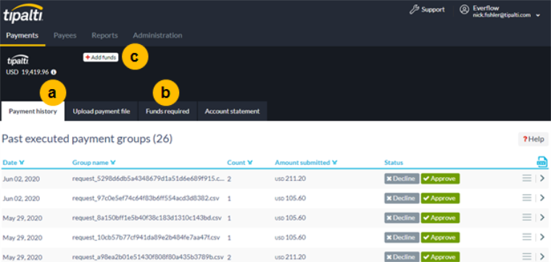Decline the request_10cb57b7 payment group
The width and height of the screenshot is (551, 262).
402,237
